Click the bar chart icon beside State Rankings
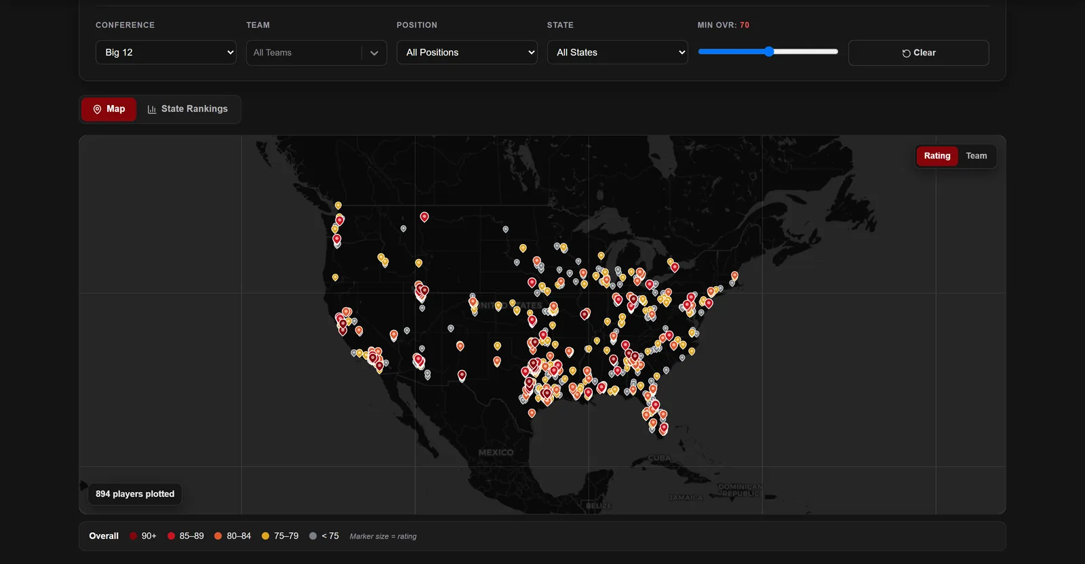Image resolution: width=1085 pixels, height=564 pixels. [x=152, y=109]
